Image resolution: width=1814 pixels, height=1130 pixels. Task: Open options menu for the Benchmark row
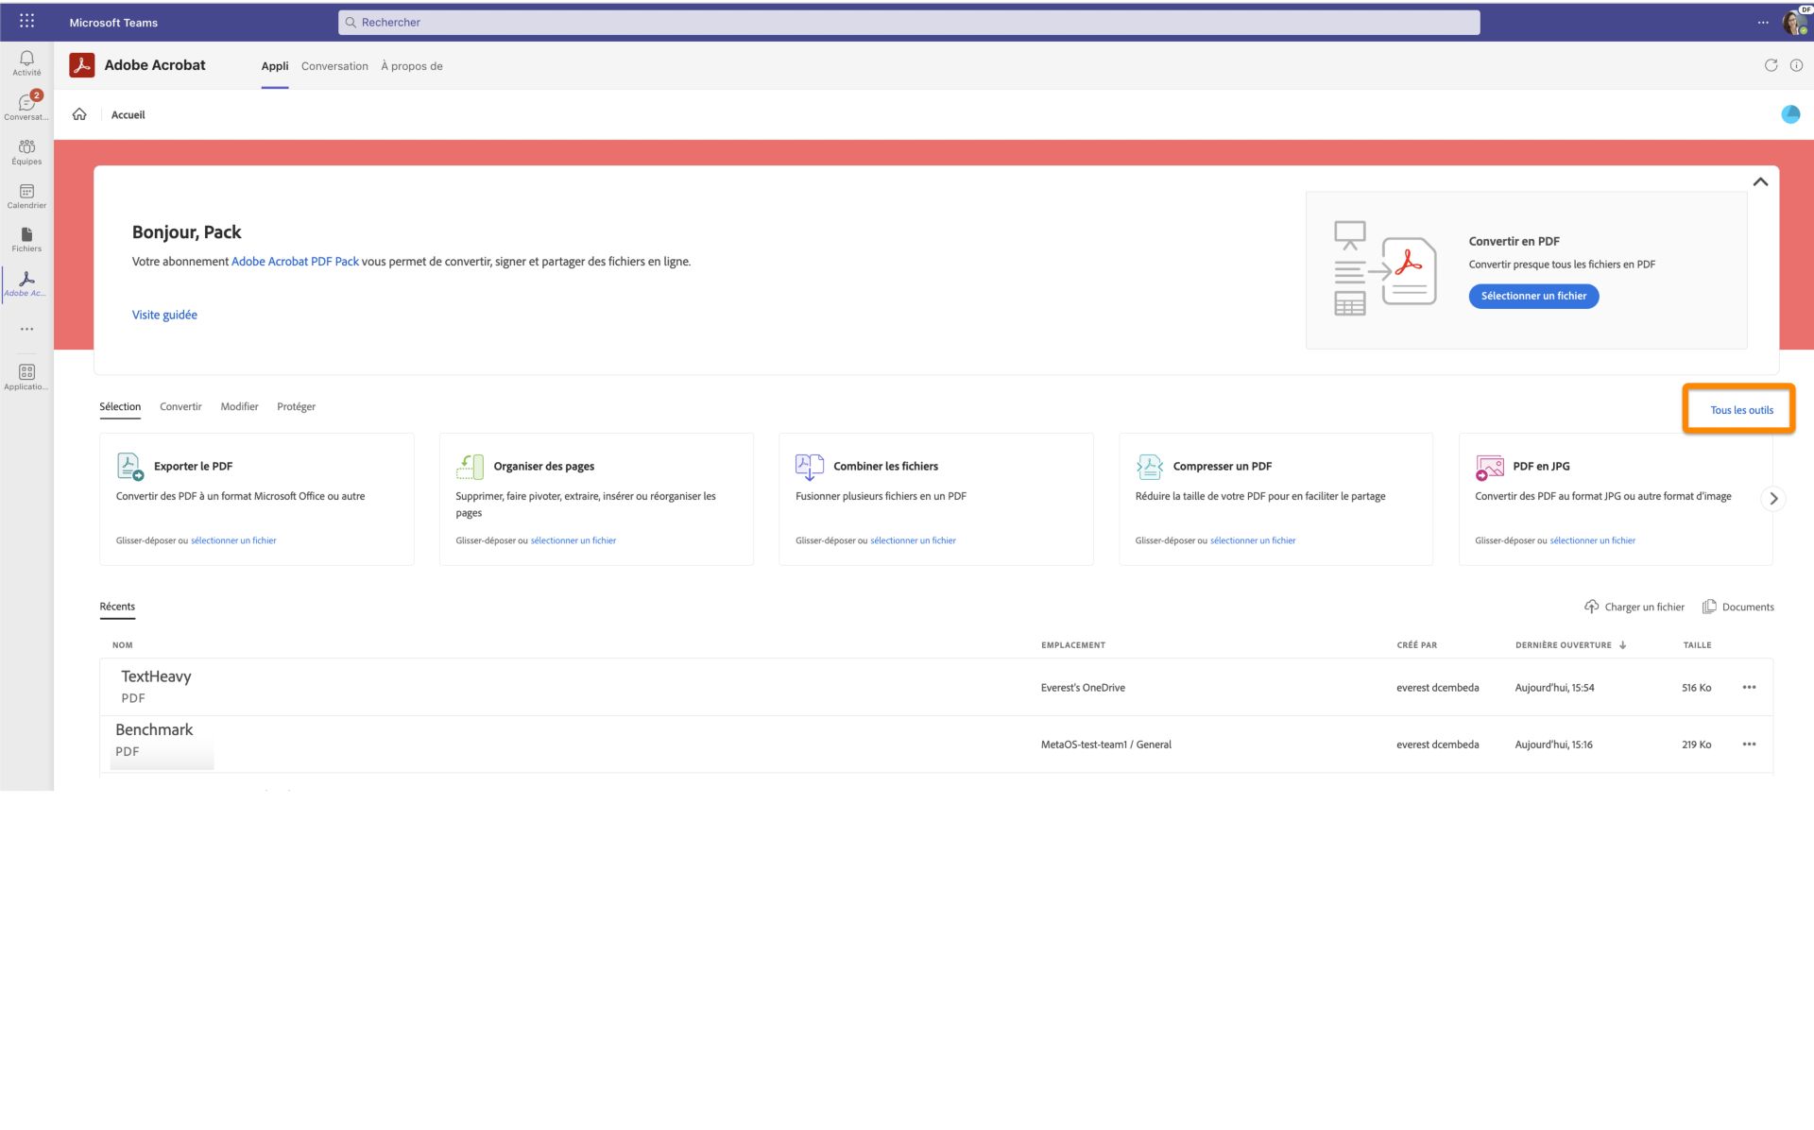[x=1749, y=745]
